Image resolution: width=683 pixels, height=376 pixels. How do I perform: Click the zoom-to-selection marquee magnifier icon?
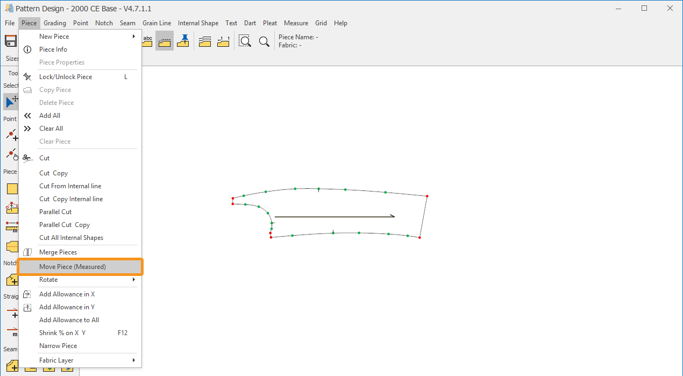pos(245,41)
